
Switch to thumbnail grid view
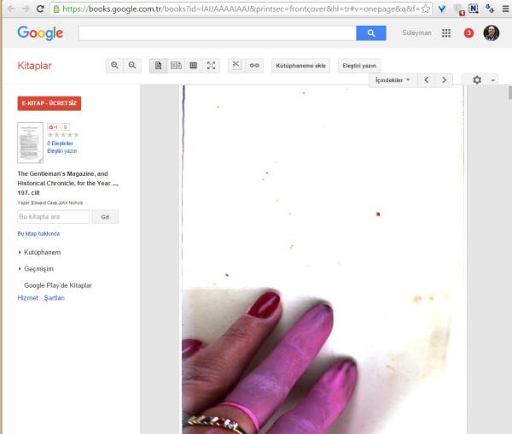194,66
